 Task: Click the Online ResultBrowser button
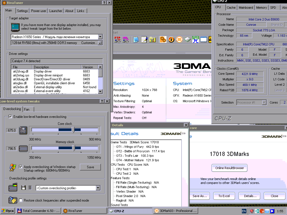tap(230, 168)
